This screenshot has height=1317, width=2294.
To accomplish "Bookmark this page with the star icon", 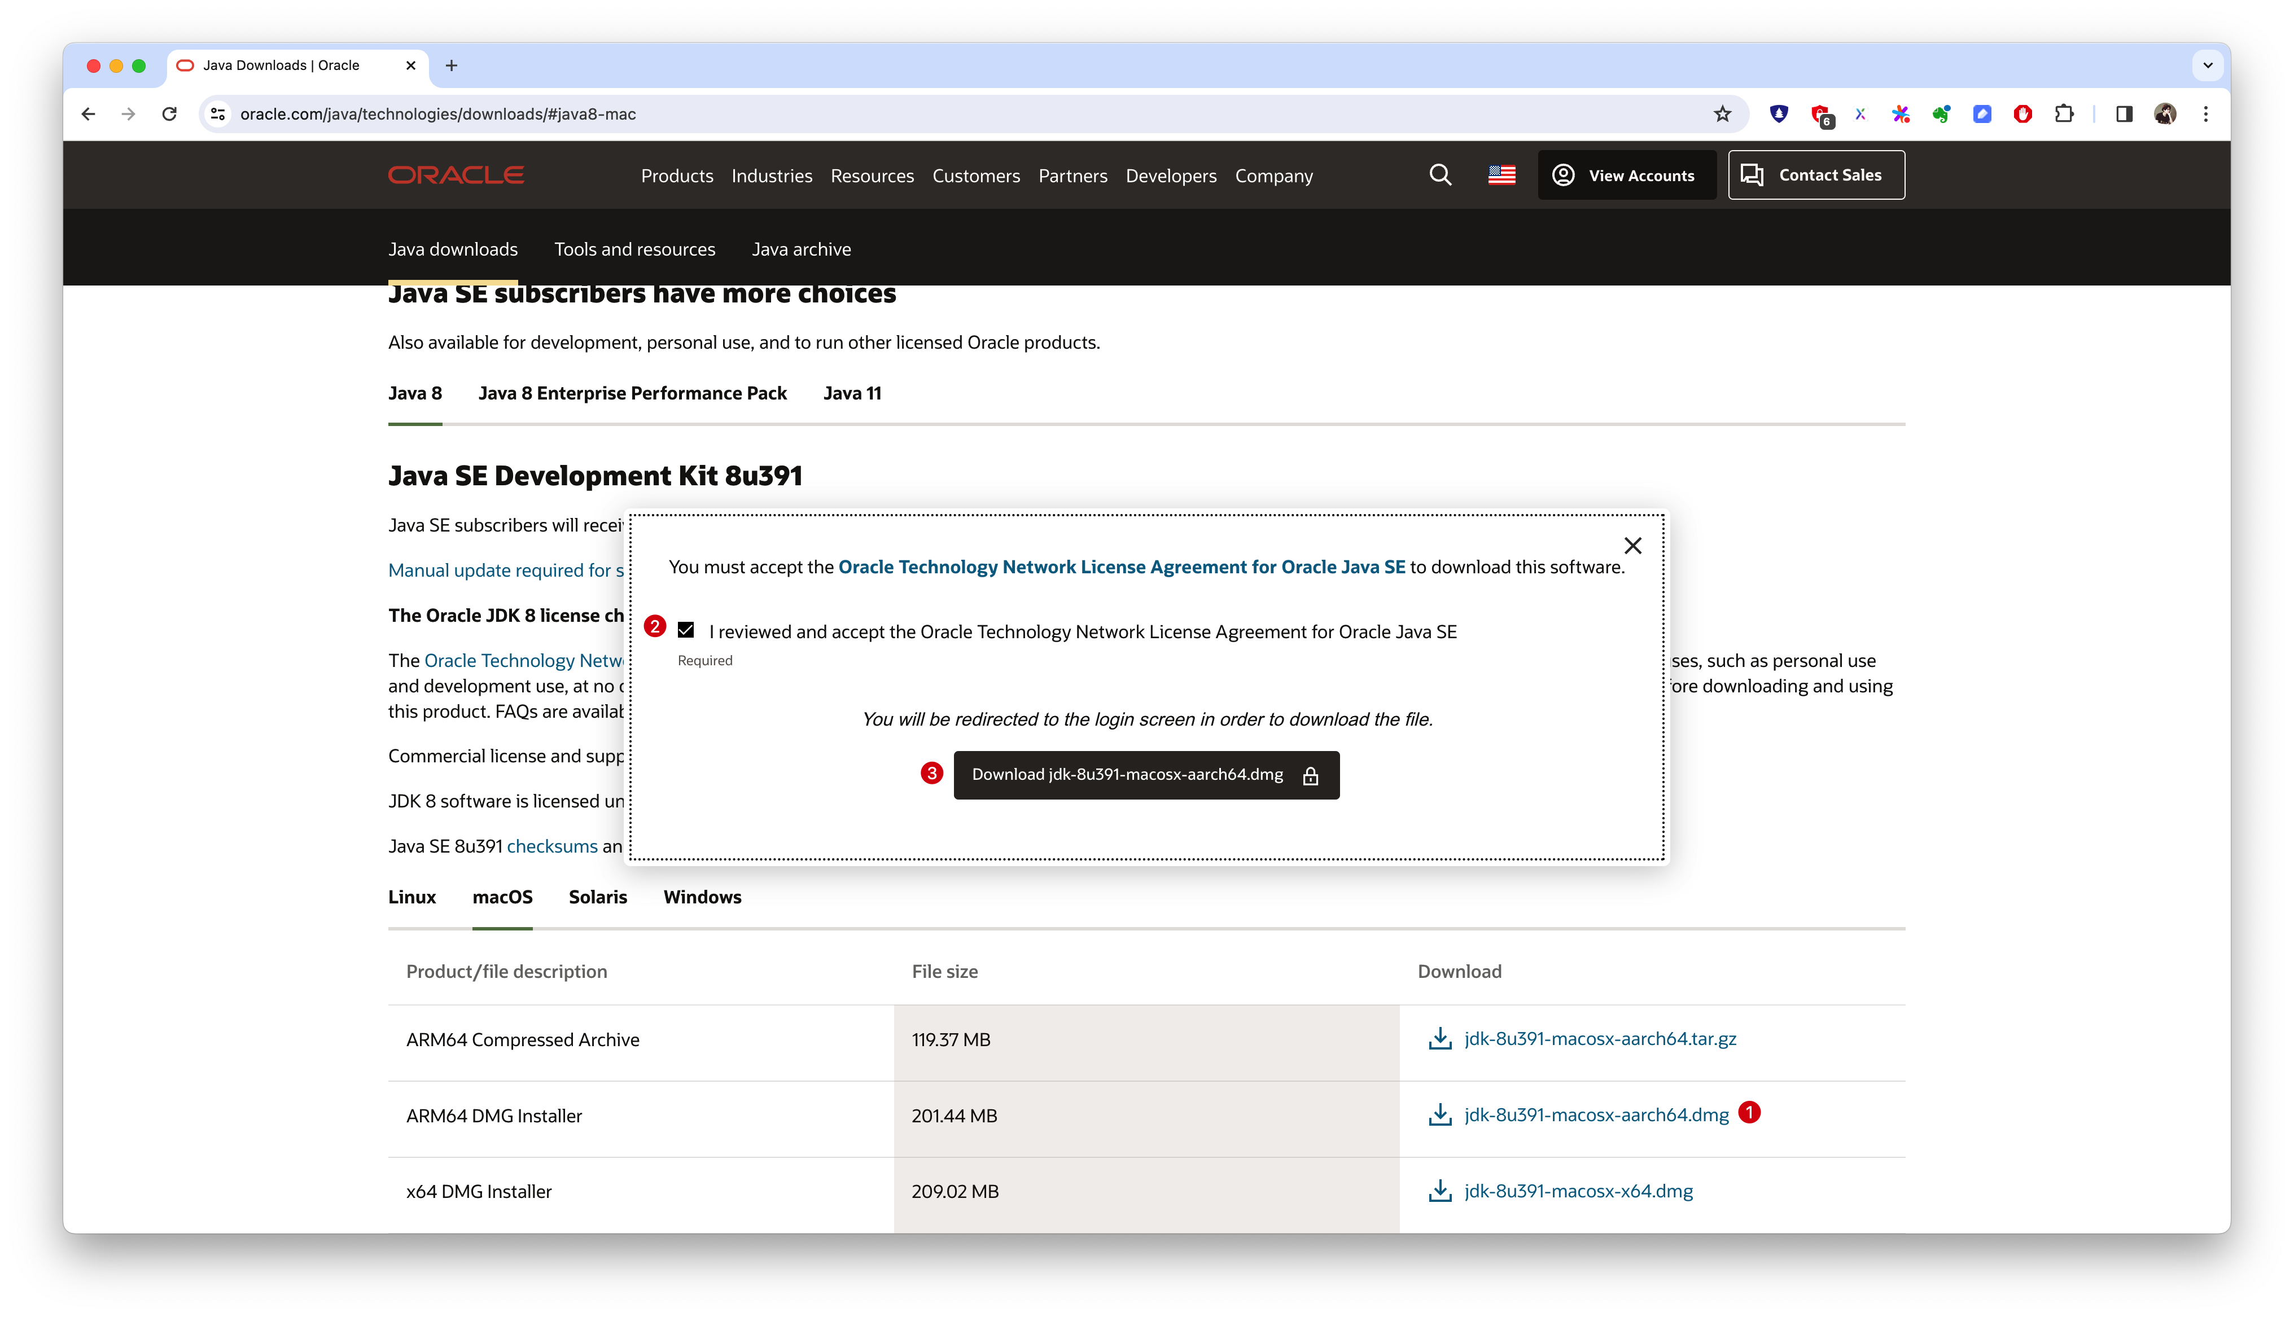I will (1722, 114).
